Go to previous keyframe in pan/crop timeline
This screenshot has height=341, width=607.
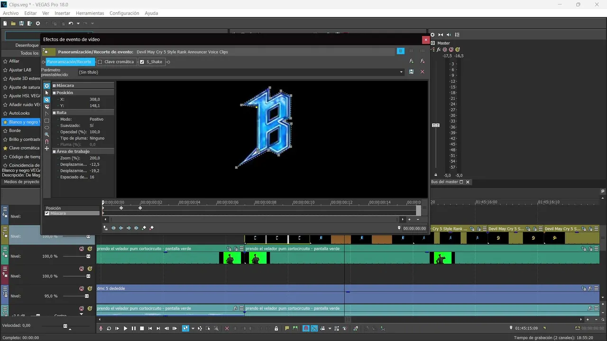[x=121, y=228]
